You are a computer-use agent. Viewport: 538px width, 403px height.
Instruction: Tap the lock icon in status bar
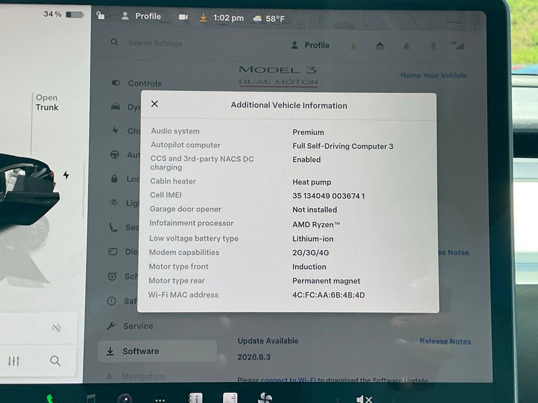click(100, 16)
